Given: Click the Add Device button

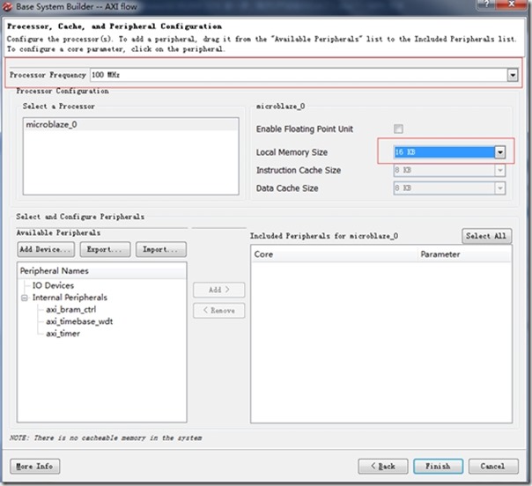Looking at the screenshot, I should click(x=46, y=249).
